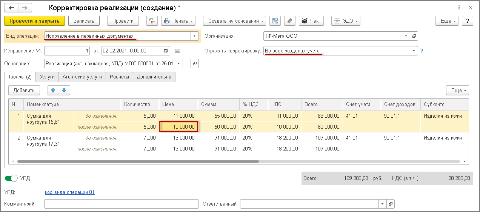
Task: Open help with ? button
Action: [x=468, y=21]
